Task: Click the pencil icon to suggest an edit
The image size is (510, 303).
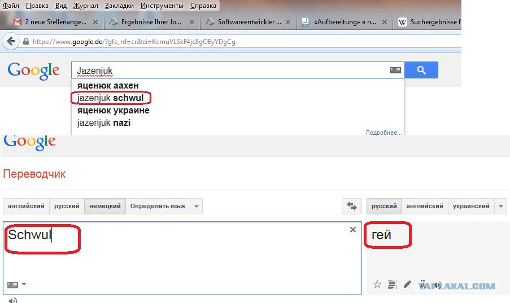Action: coord(407,284)
